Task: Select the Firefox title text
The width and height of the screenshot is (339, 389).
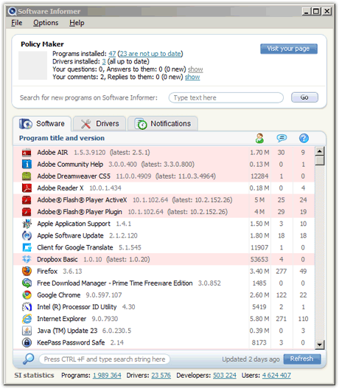Action: (x=47, y=272)
